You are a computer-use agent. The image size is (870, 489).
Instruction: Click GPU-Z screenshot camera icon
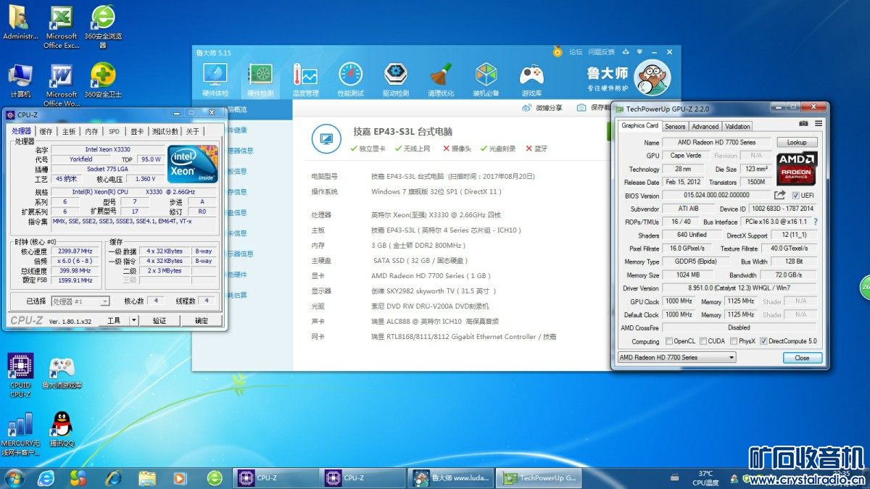[x=803, y=124]
